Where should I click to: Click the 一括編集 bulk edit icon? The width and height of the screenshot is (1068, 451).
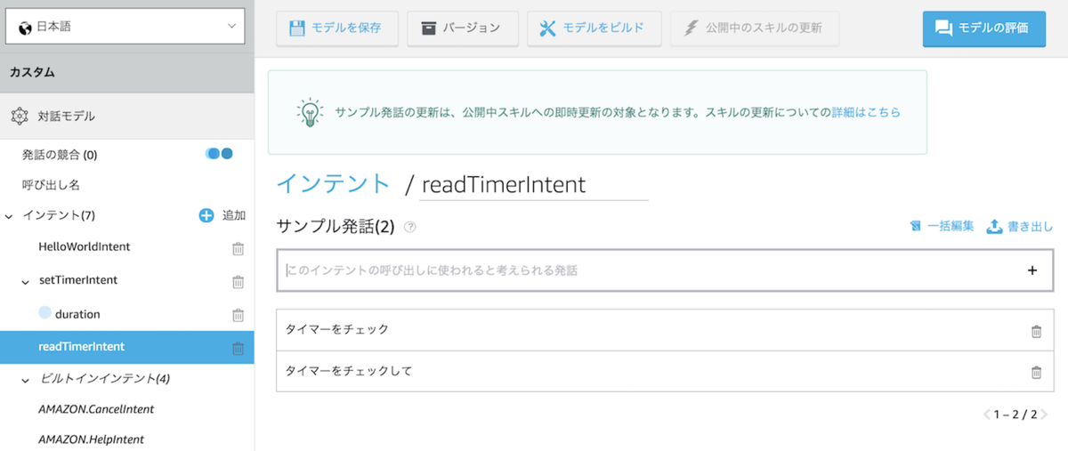tap(915, 226)
